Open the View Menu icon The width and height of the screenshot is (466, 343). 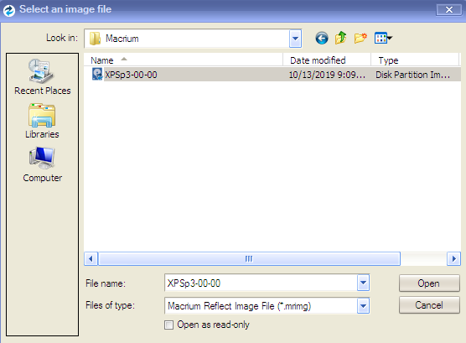383,38
